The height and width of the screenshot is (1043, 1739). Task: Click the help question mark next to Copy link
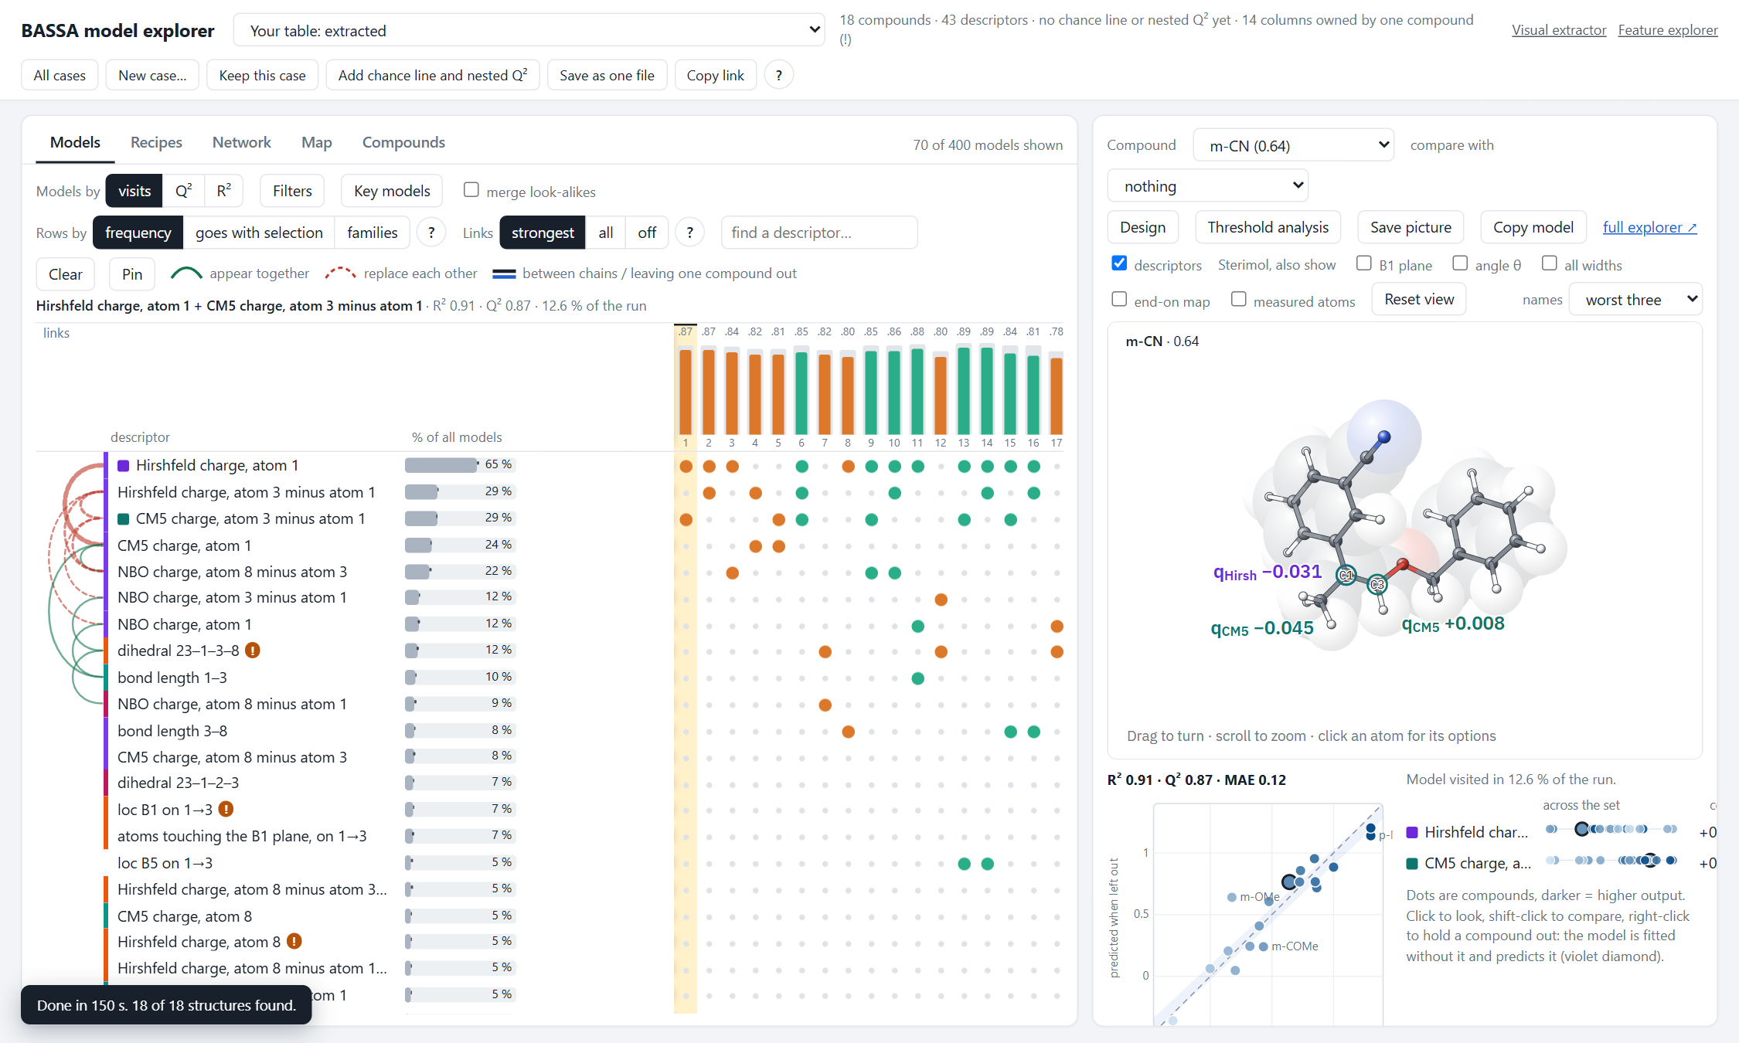pyautogui.click(x=778, y=75)
